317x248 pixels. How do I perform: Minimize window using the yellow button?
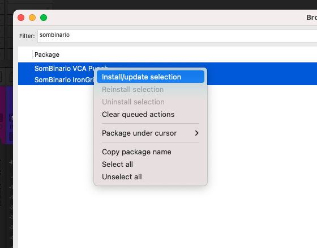pos(32,18)
